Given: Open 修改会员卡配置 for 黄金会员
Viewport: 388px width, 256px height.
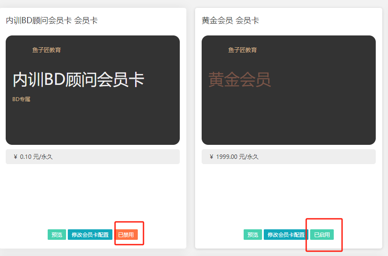Looking at the screenshot, I should click(x=286, y=235).
